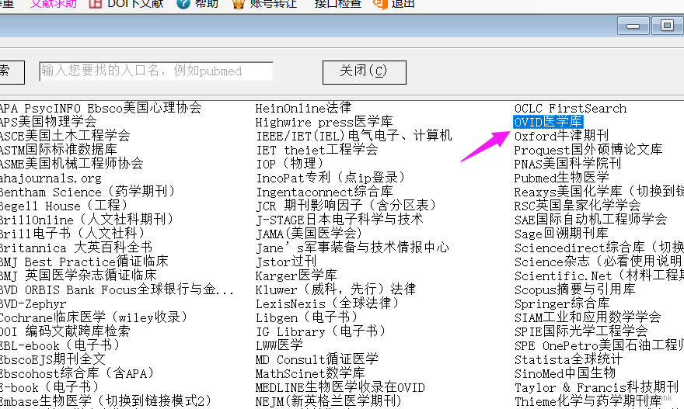Select ahajournals.org entry

pos(51,179)
